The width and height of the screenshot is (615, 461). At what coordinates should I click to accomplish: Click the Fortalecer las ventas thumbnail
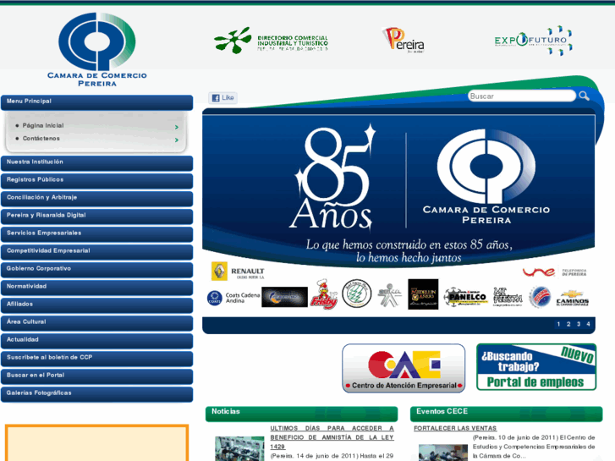(x=442, y=453)
